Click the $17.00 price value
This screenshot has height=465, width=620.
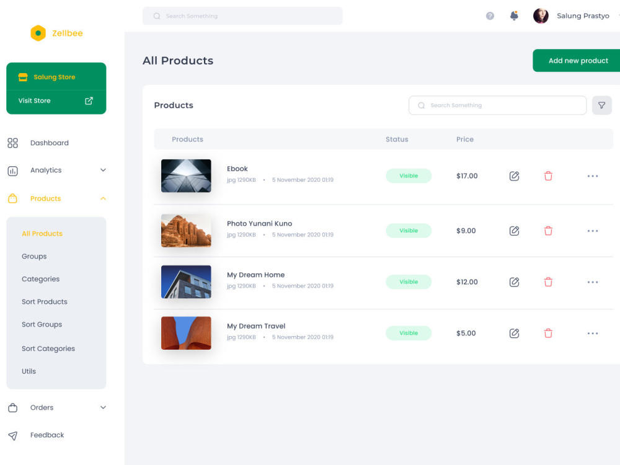click(x=467, y=176)
